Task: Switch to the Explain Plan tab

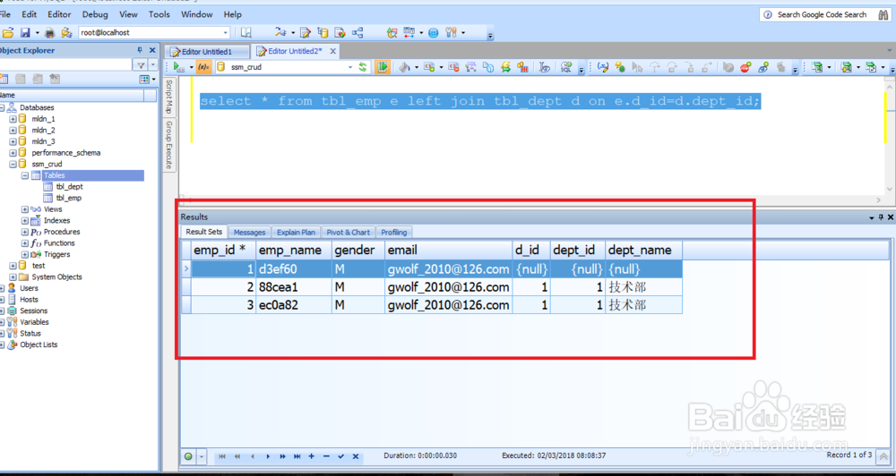Action: click(296, 233)
